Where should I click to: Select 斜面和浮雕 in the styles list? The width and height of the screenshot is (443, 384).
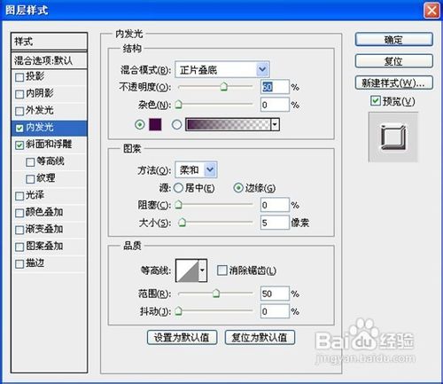coord(49,145)
